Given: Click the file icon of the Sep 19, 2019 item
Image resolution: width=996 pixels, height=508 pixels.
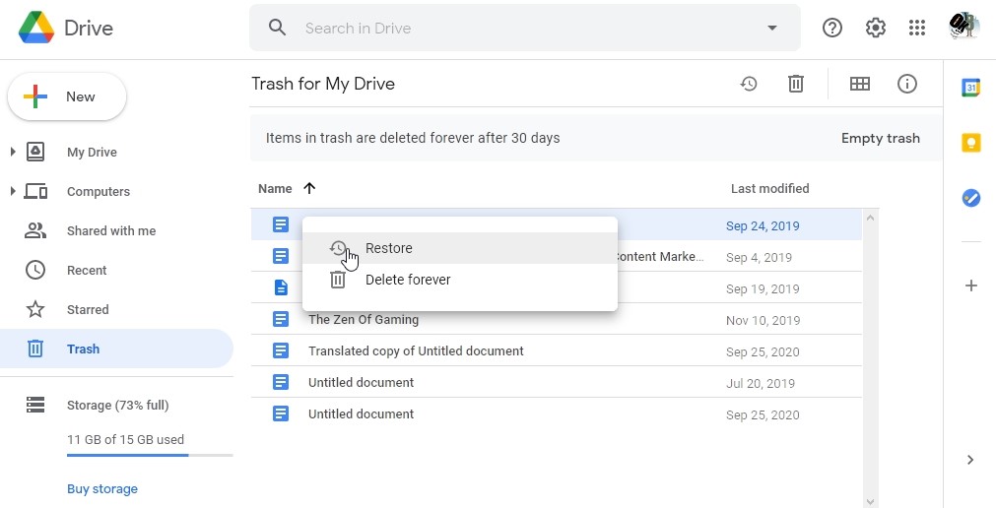Looking at the screenshot, I should coord(281,287).
